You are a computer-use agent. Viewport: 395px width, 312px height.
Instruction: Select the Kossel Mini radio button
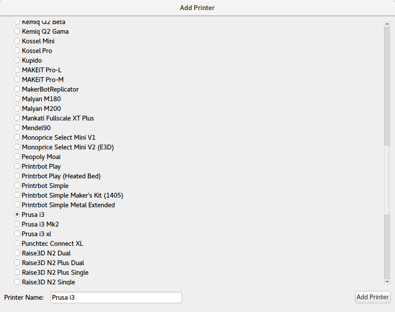click(17, 41)
